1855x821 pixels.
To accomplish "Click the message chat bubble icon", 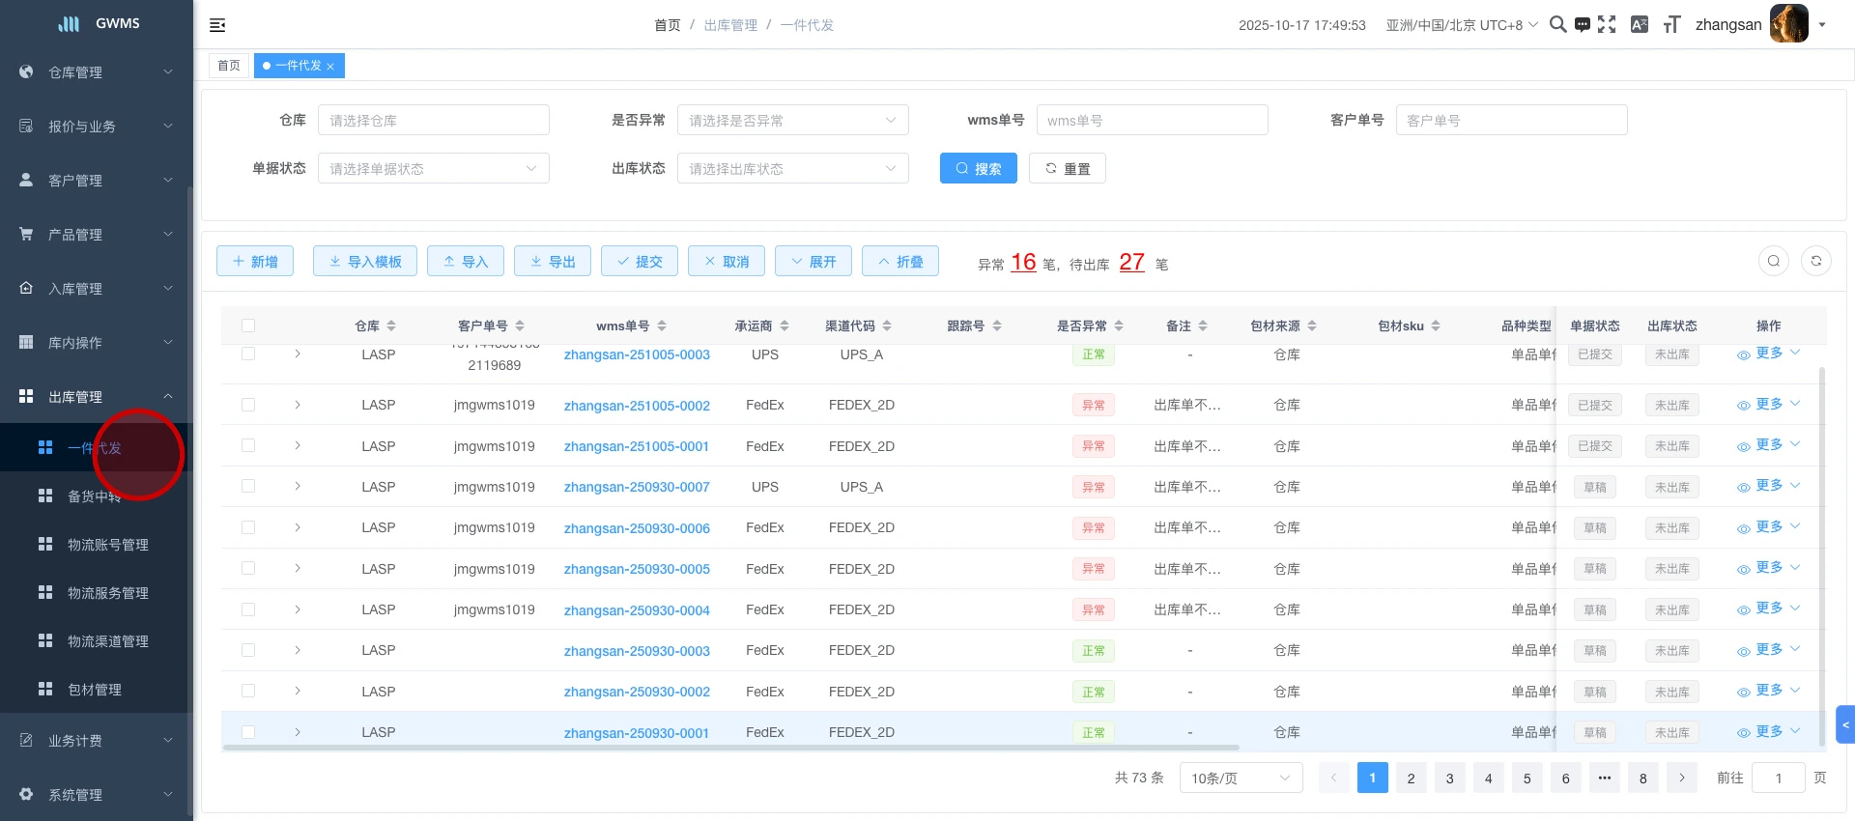I will (1583, 25).
